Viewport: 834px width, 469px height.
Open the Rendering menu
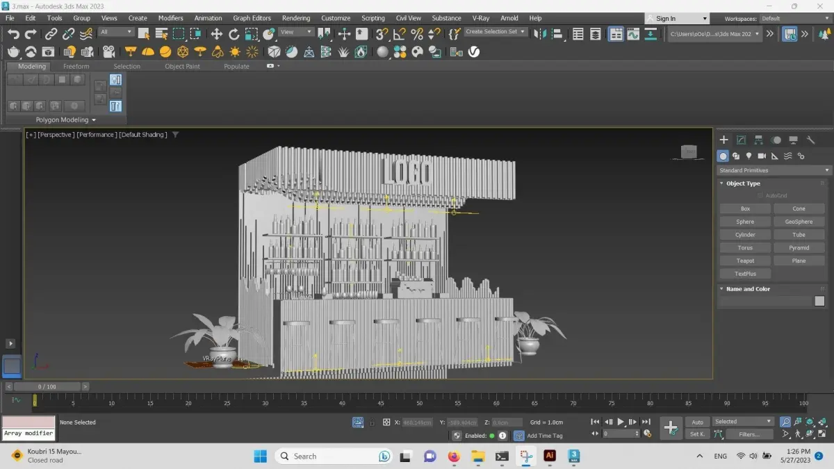296,18
